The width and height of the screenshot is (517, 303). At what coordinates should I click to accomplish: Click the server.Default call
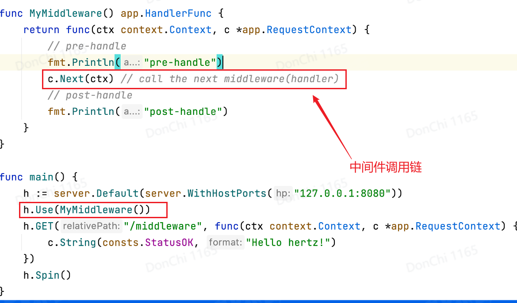(96, 193)
